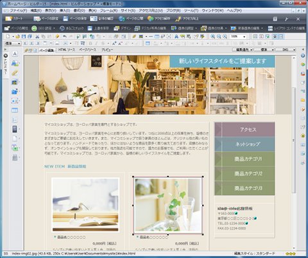308x258 pixels.
Task: Click the open folder icon
Action: tap(18, 37)
